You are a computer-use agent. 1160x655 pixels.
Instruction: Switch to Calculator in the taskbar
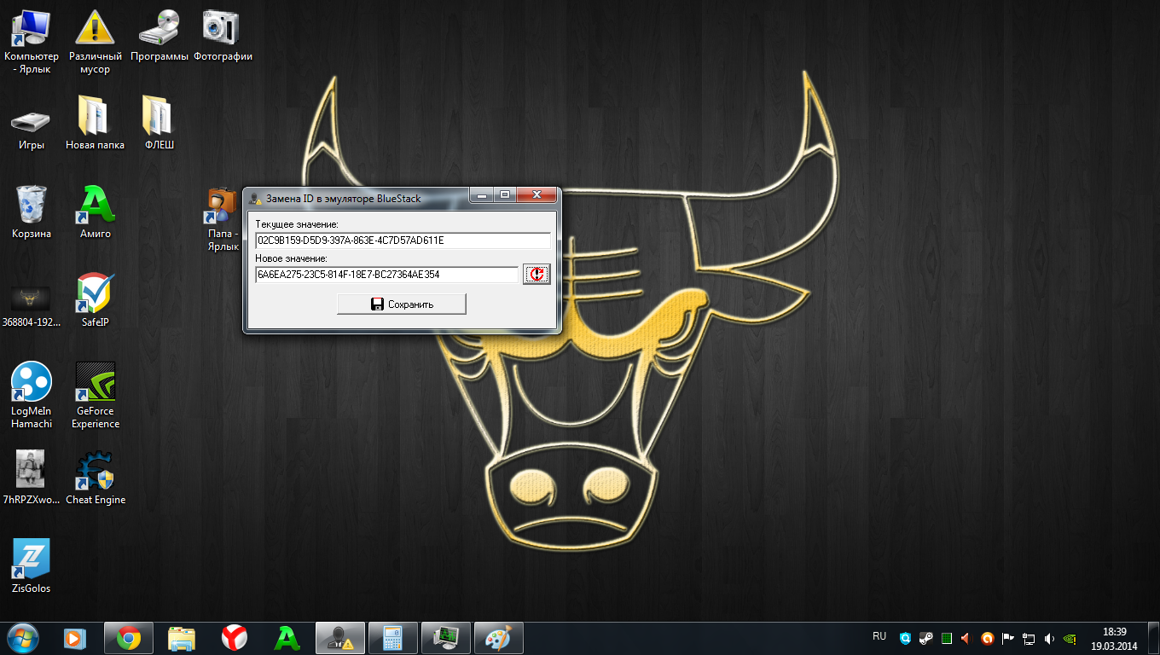393,638
